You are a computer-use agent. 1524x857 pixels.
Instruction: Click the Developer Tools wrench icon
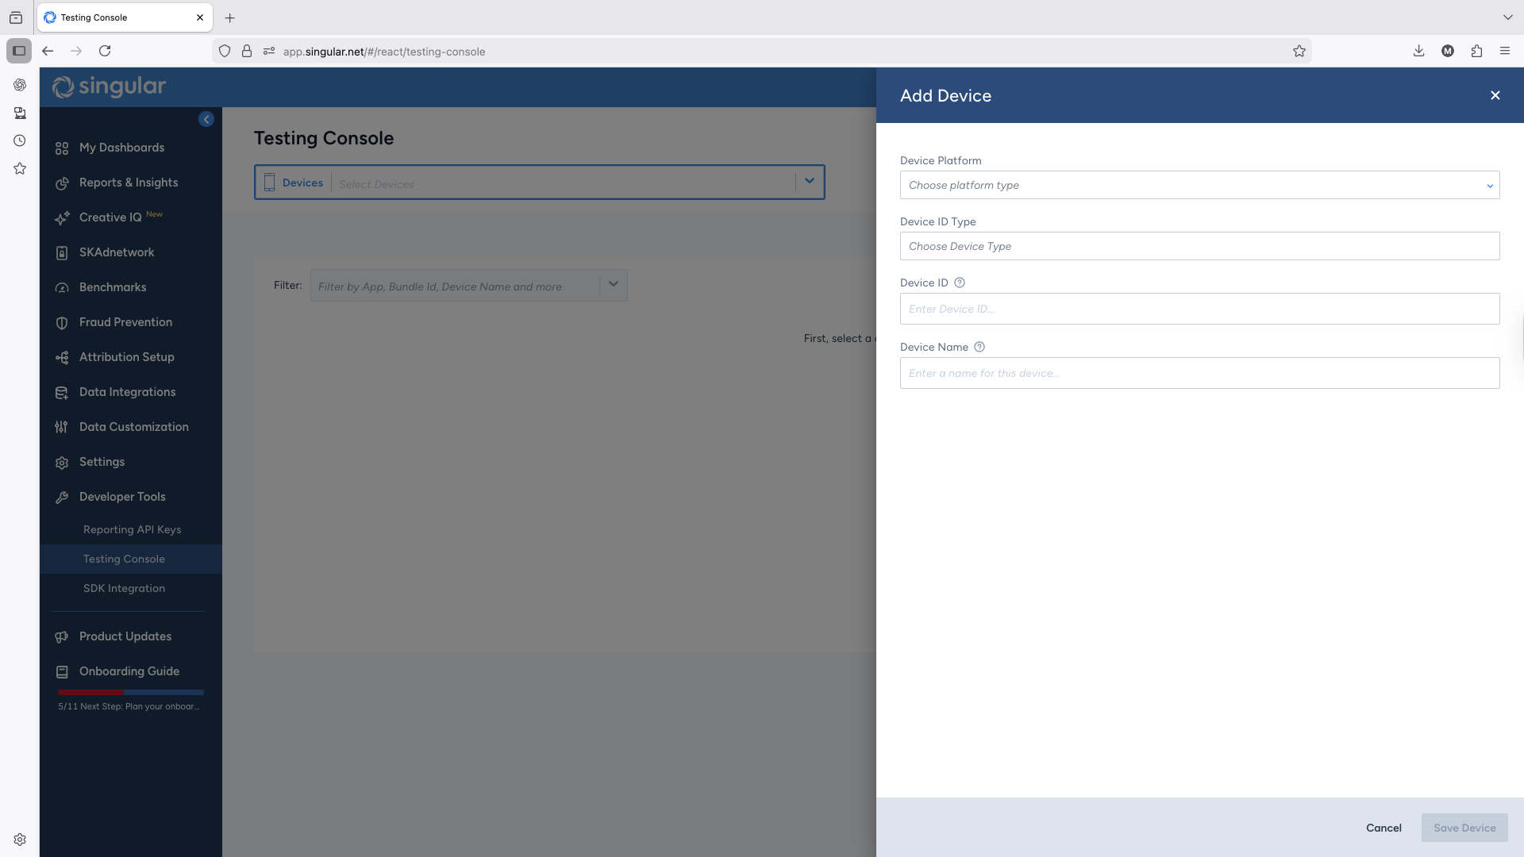tap(62, 498)
